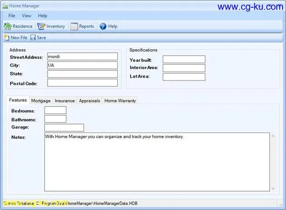The width and height of the screenshot is (286, 210).
Task: Click the Notes scrollbar down arrow
Action: [273, 189]
